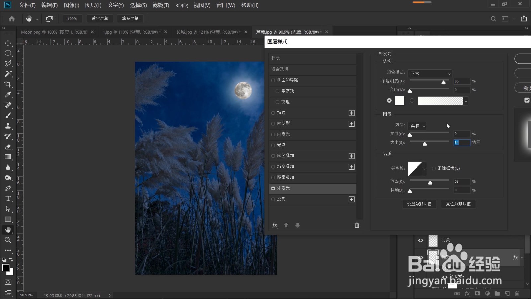Collapse the 光效 layer effects arrow
The image size is (531, 299).
(522, 257)
